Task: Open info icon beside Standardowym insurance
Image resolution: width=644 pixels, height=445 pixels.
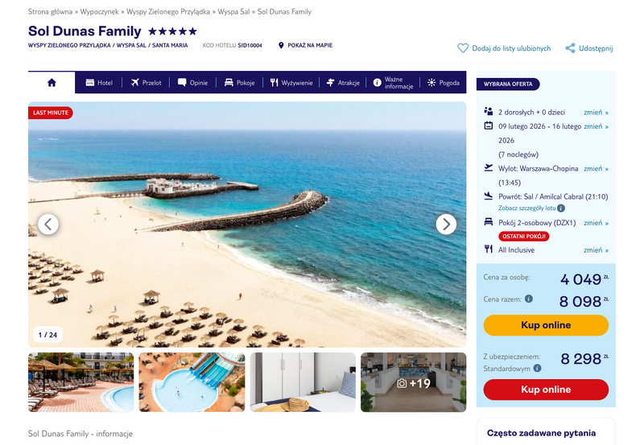Action: 537,369
